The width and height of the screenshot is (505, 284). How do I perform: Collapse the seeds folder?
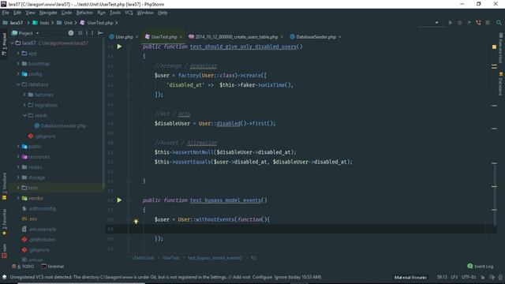point(24,115)
